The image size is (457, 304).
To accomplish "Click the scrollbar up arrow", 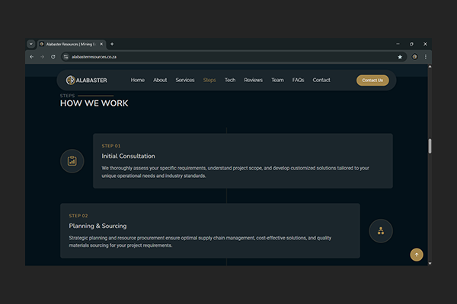I will [x=430, y=67].
